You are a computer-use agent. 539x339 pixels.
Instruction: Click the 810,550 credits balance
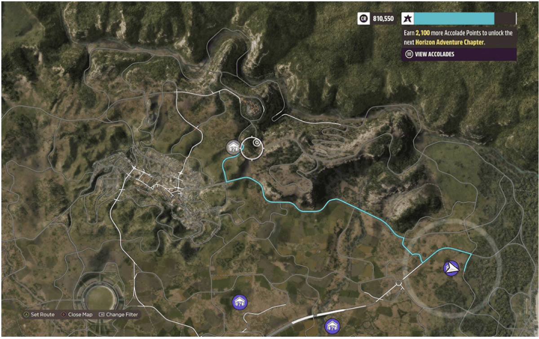point(383,19)
